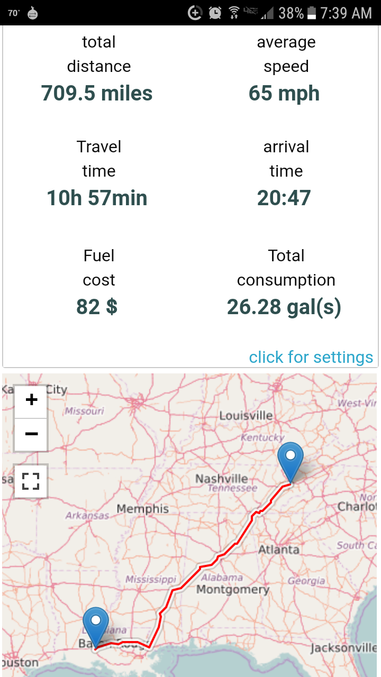The width and height of the screenshot is (381, 677).
Task: Toggle fullscreen map view
Action: click(x=31, y=481)
